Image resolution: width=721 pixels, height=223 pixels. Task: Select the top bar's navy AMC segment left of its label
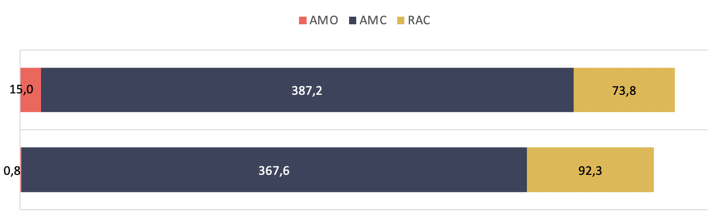click(x=167, y=90)
